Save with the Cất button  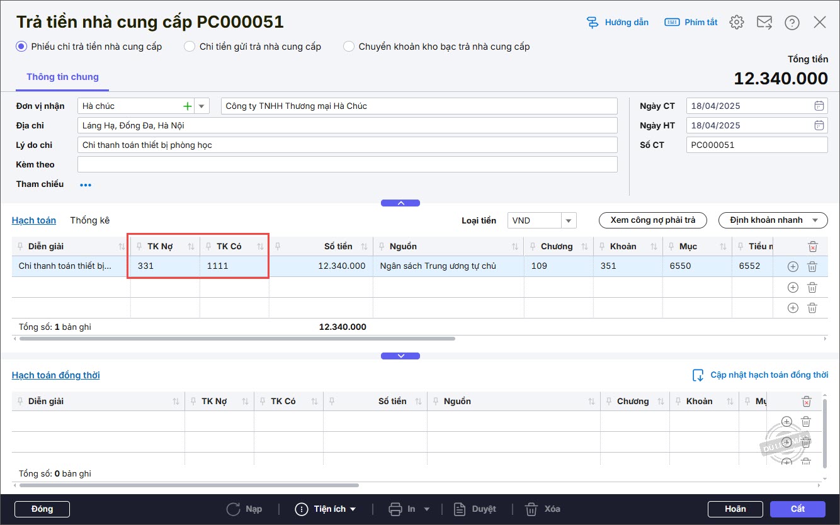798,509
